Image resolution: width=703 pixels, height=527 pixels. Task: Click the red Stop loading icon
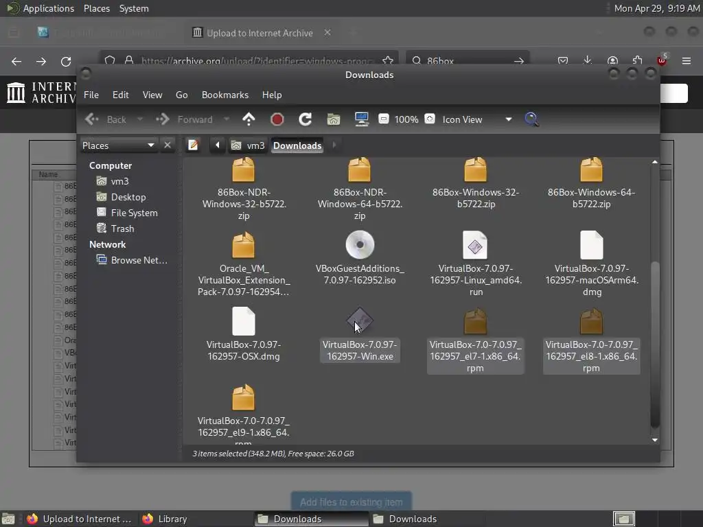(x=277, y=119)
